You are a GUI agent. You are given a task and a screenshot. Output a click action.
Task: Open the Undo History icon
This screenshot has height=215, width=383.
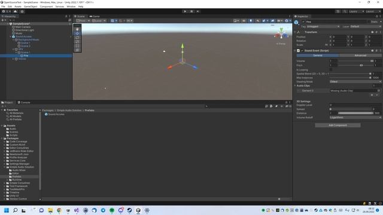coord(338,11)
